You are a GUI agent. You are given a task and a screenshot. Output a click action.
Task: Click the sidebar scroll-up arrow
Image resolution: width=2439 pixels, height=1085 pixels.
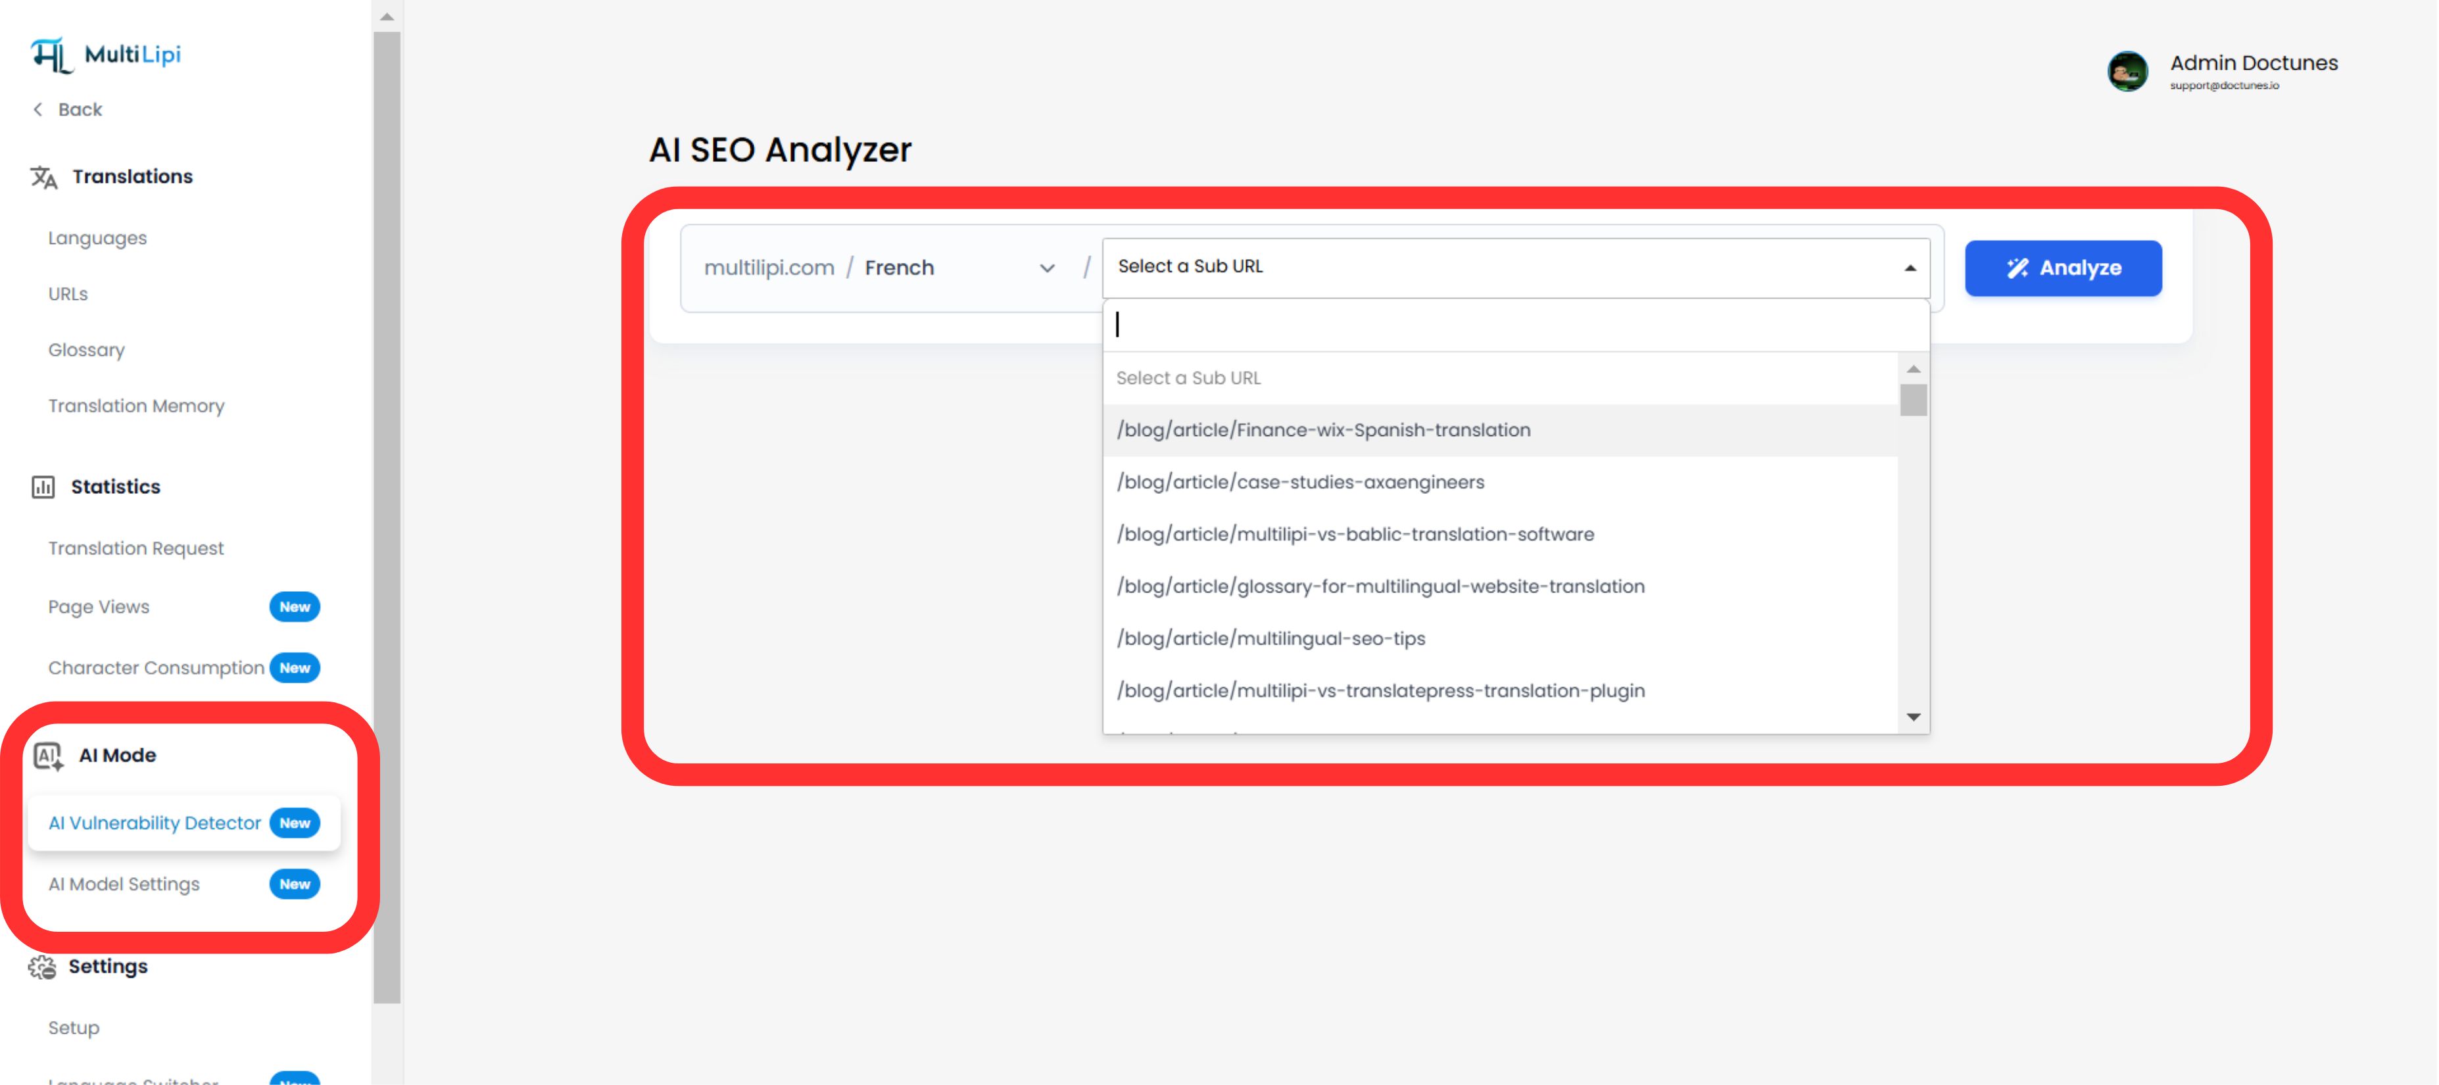pos(386,16)
